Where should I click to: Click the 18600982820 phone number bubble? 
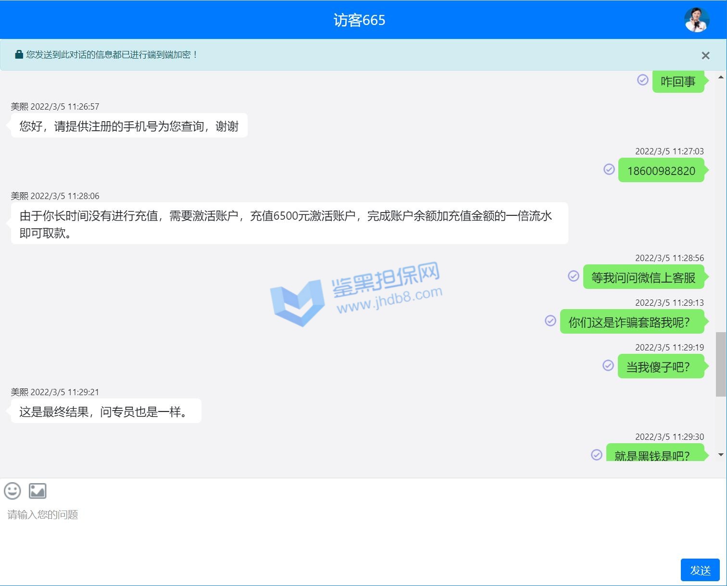click(661, 171)
